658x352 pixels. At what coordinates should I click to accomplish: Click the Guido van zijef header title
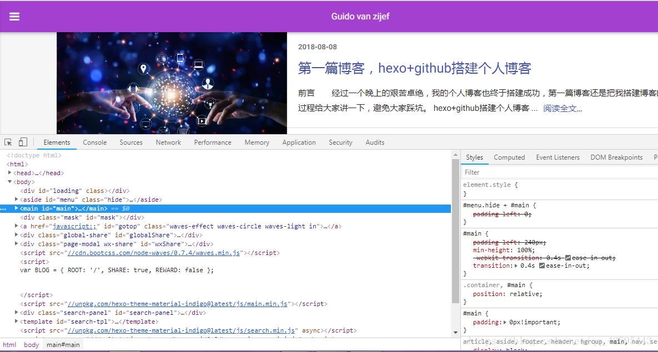[360, 16]
